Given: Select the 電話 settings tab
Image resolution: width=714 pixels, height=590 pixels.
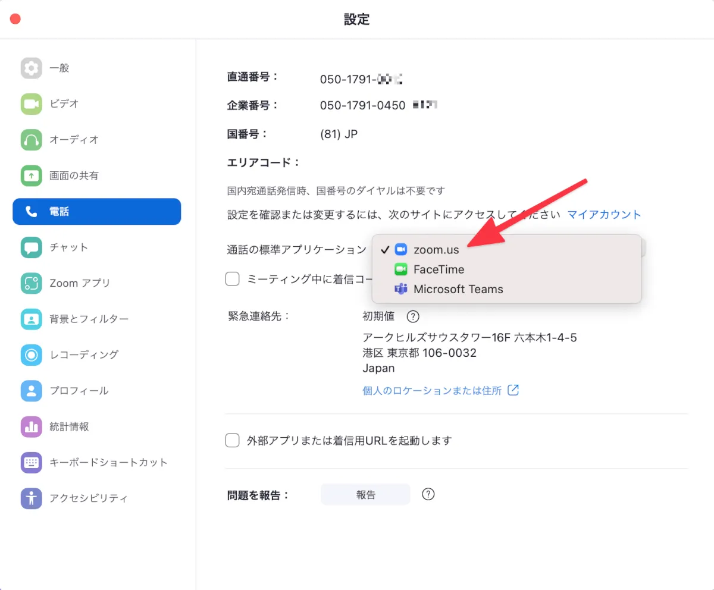Looking at the screenshot, I should [96, 212].
